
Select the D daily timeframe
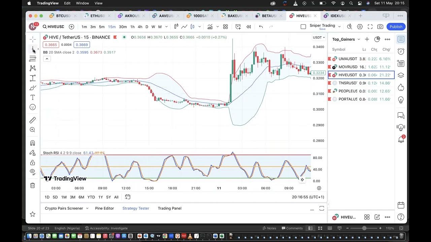pos(147,27)
